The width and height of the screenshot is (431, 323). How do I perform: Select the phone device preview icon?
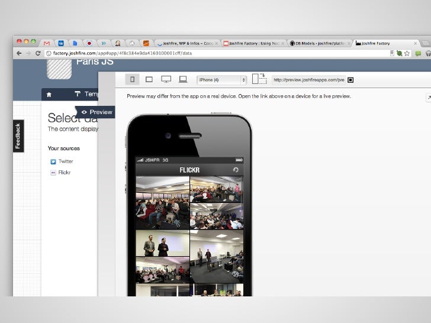click(x=132, y=79)
